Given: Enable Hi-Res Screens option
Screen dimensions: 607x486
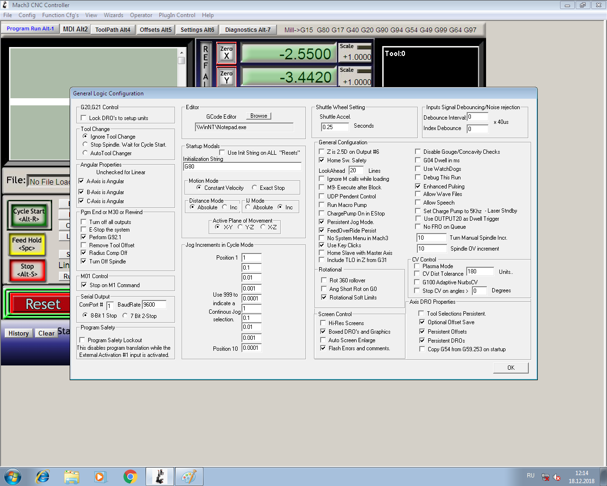Looking at the screenshot, I should [x=323, y=323].
